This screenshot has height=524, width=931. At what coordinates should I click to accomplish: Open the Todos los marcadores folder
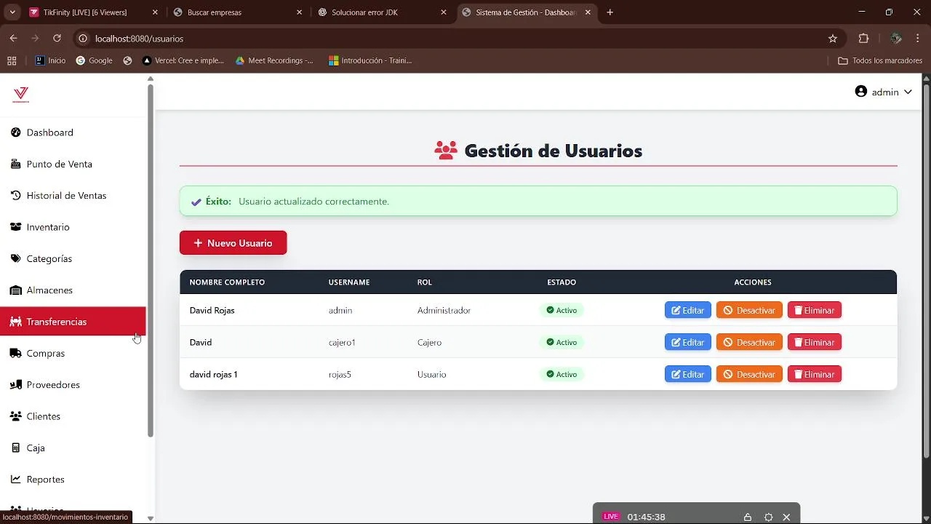pyautogui.click(x=880, y=60)
